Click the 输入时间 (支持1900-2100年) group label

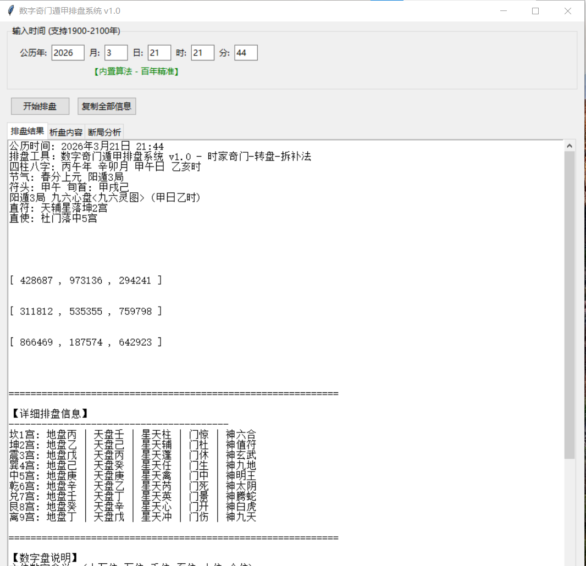point(66,31)
